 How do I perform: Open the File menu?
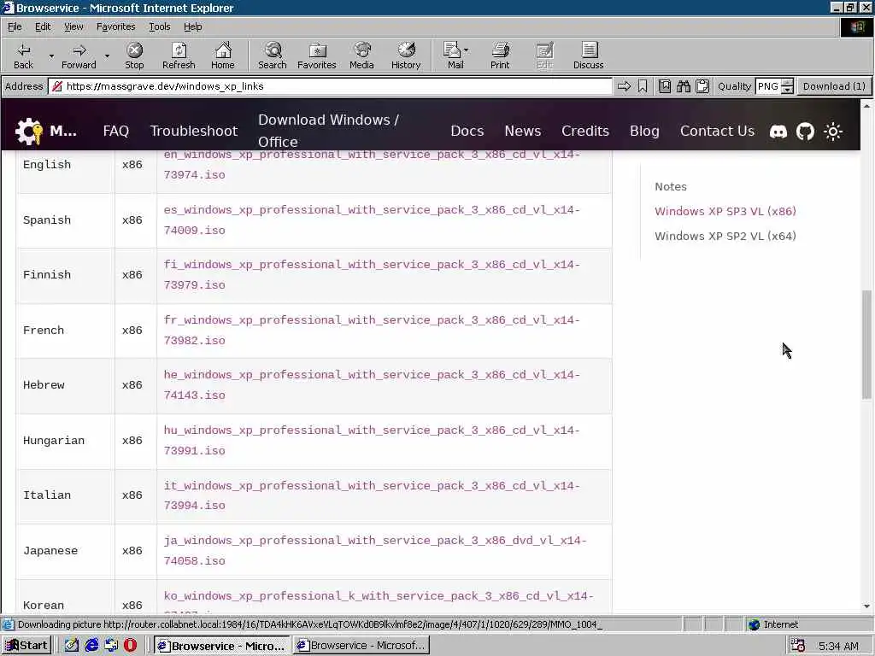pos(15,26)
